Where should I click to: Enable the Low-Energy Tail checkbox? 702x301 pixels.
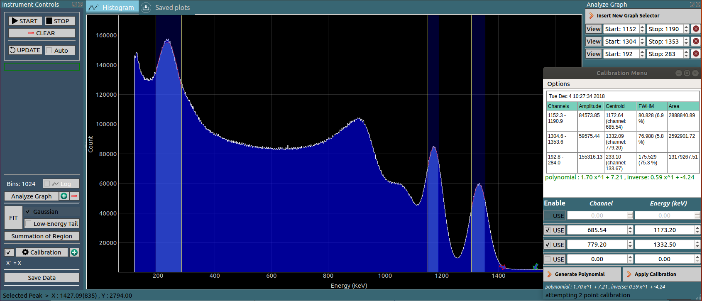point(51,224)
